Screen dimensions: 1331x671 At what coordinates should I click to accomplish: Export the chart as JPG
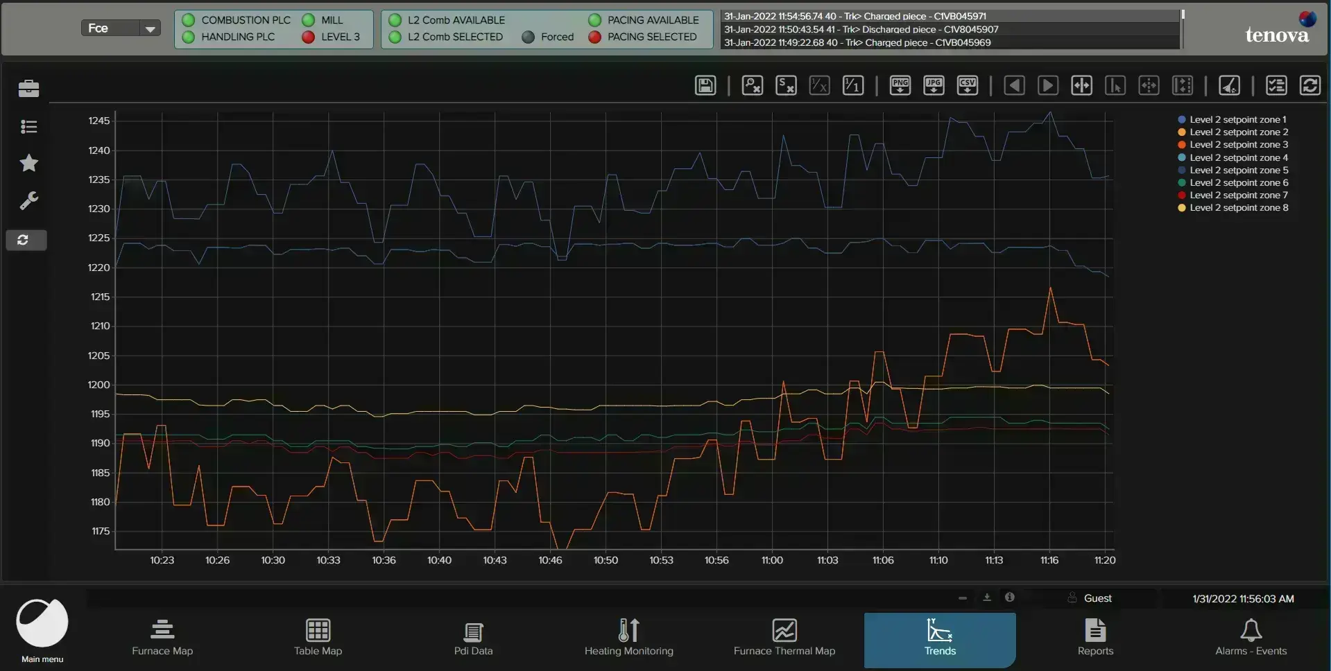pos(934,85)
